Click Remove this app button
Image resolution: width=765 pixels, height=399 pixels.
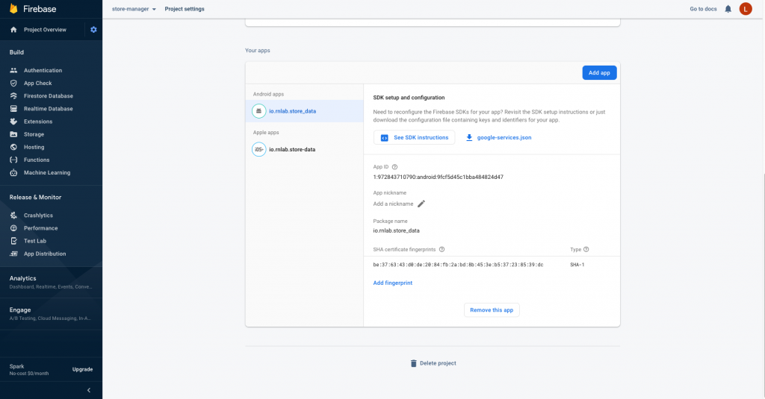pos(492,310)
